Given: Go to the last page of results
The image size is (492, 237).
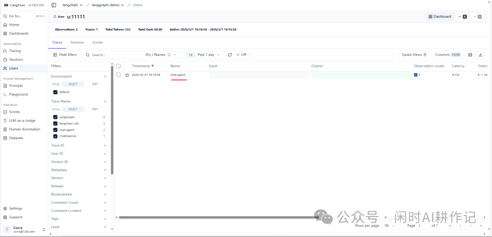Looking at the screenshot, I should point(481,226).
